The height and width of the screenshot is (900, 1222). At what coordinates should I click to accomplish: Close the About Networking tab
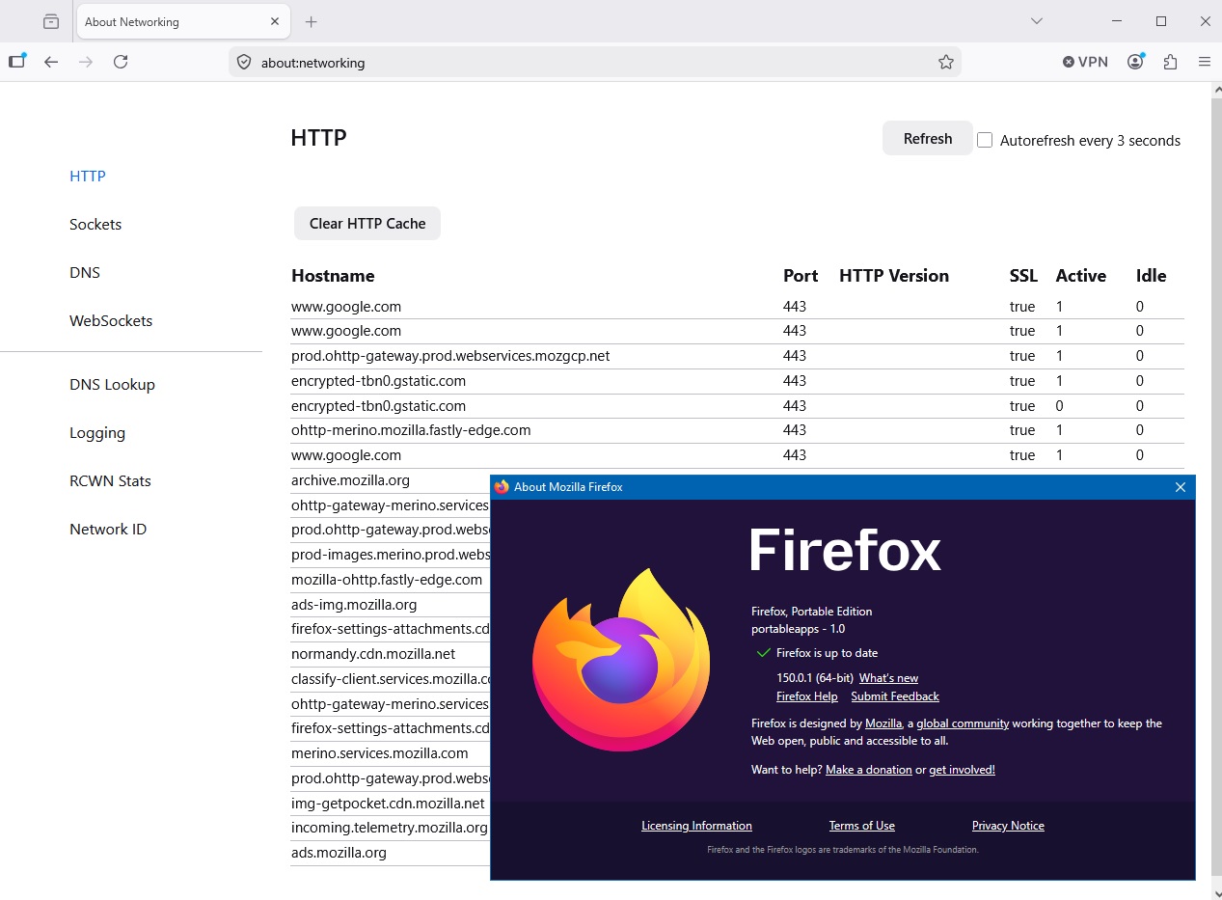pyautogui.click(x=275, y=21)
